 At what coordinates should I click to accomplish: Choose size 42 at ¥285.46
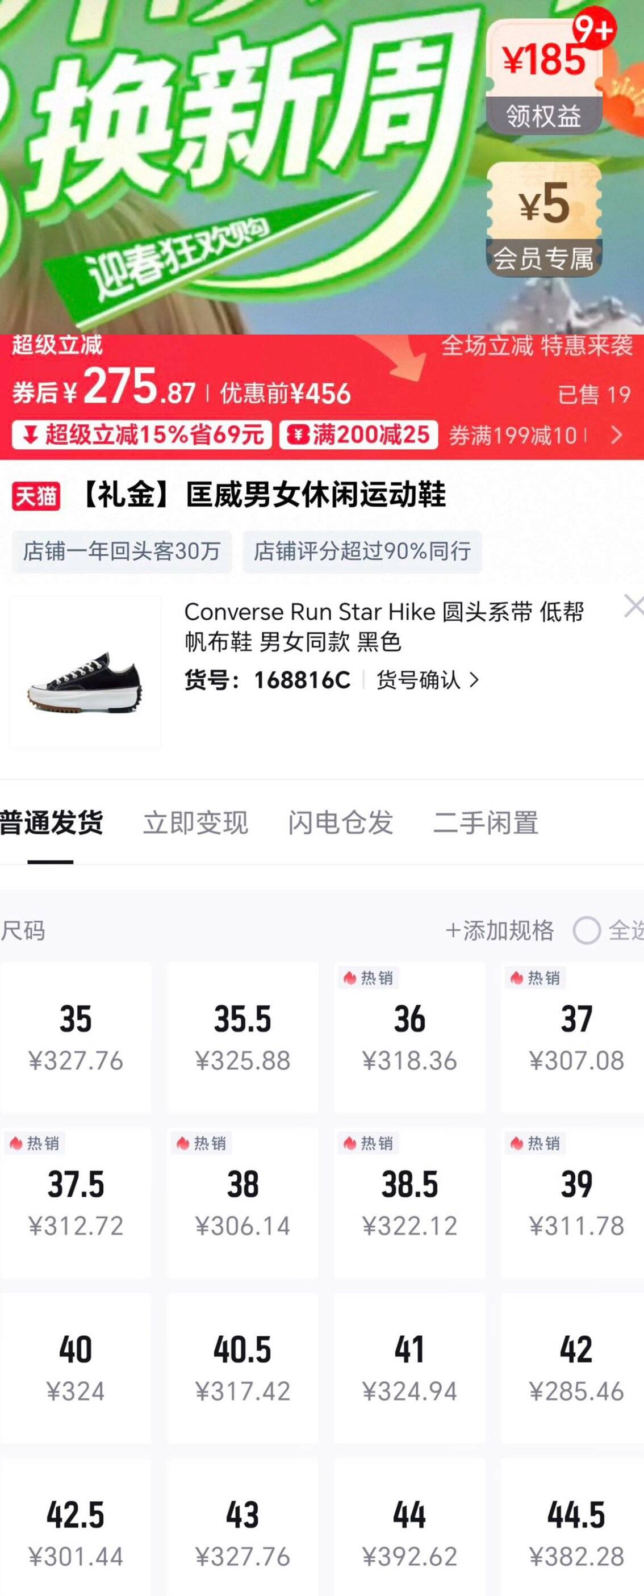tap(576, 1367)
